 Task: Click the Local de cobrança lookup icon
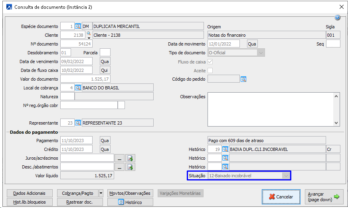click(78, 88)
